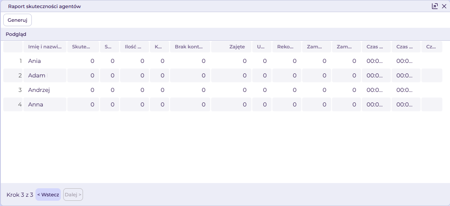The width and height of the screenshot is (450, 206).
Task: Click the Podgląd section header
Action: 16,34
